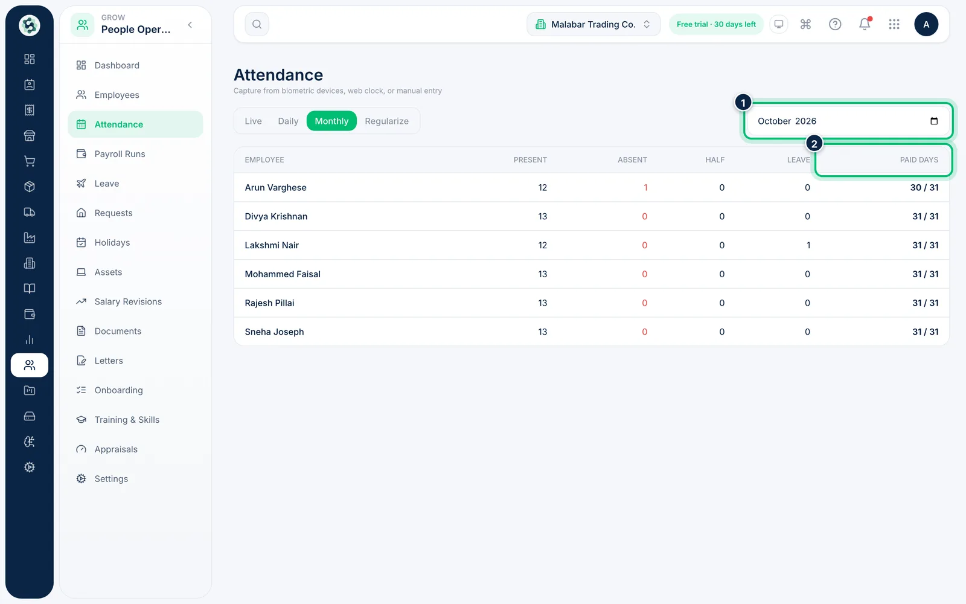Screen dimensions: 966x604
Task: Open the wallet module icon
Action: click(x=29, y=314)
